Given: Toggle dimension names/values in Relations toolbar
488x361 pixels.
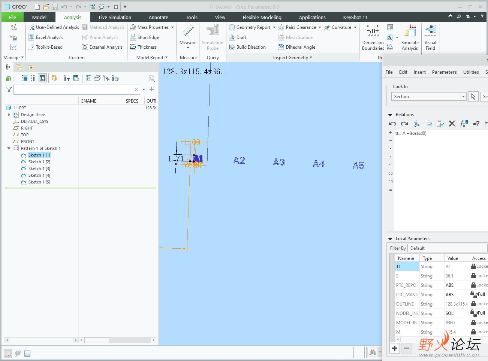Looking at the screenshot, I should 464,124.
